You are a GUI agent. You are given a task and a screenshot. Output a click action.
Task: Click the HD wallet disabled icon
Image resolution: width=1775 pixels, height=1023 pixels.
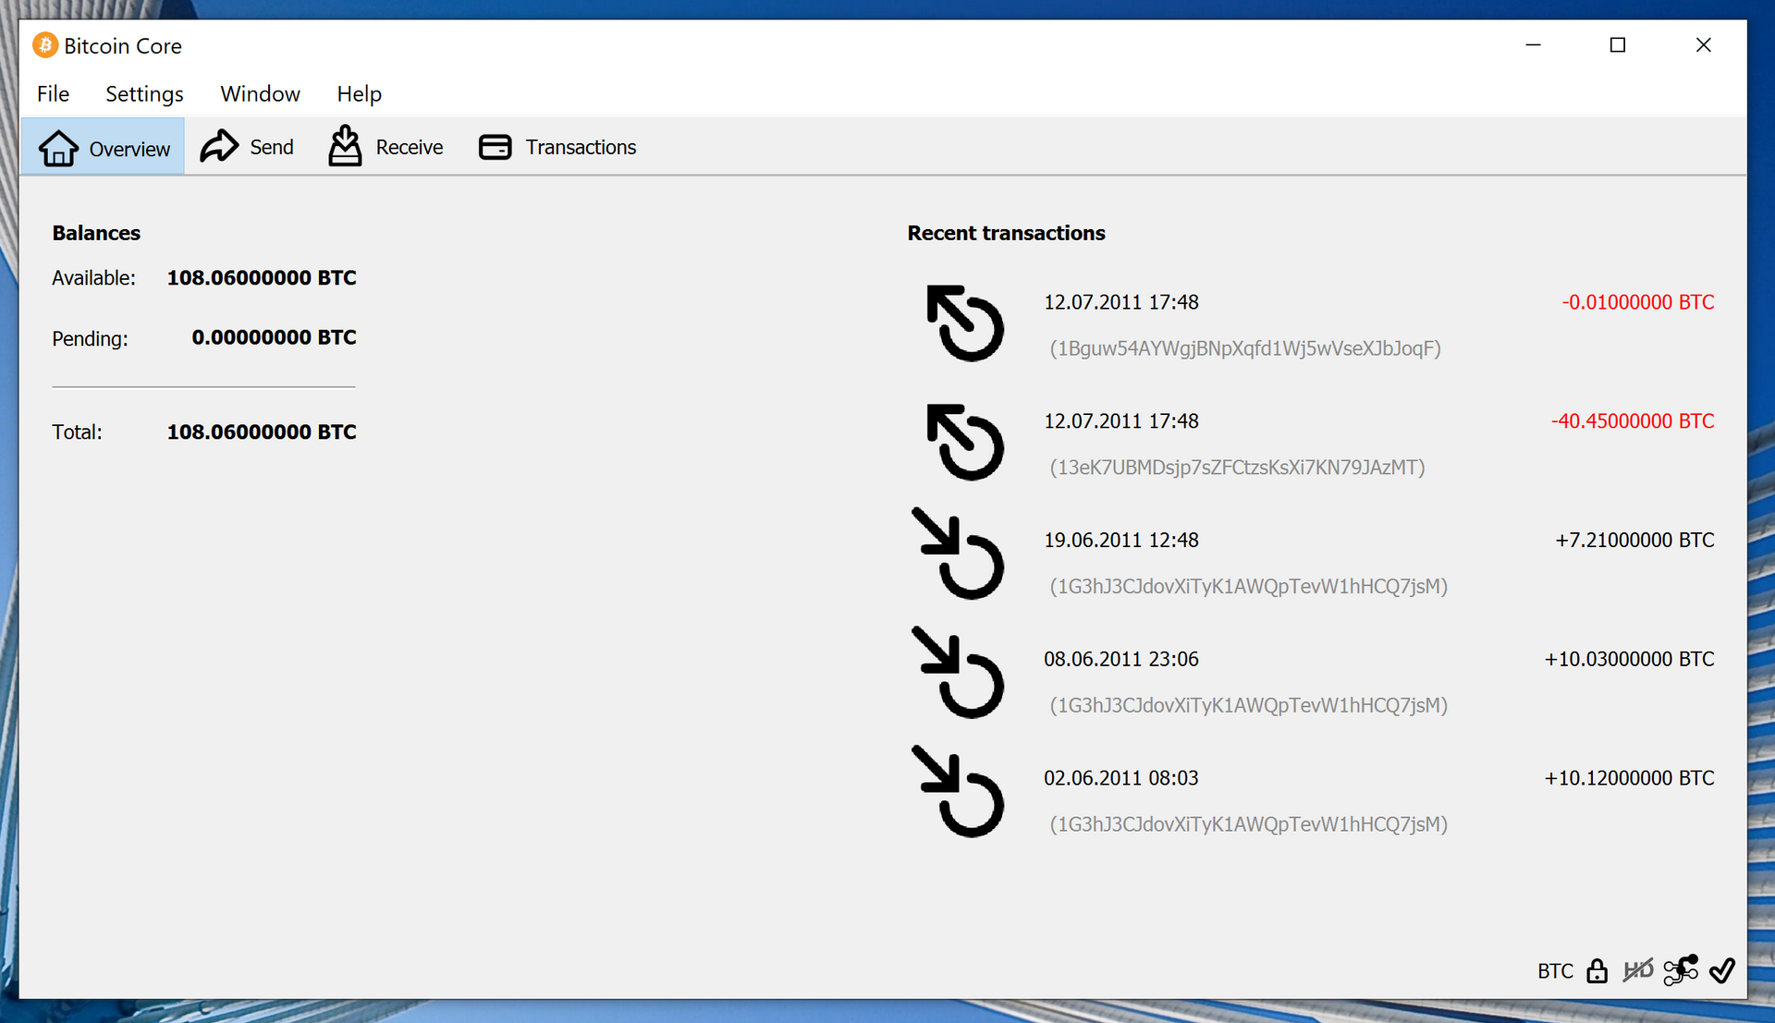point(1638,971)
